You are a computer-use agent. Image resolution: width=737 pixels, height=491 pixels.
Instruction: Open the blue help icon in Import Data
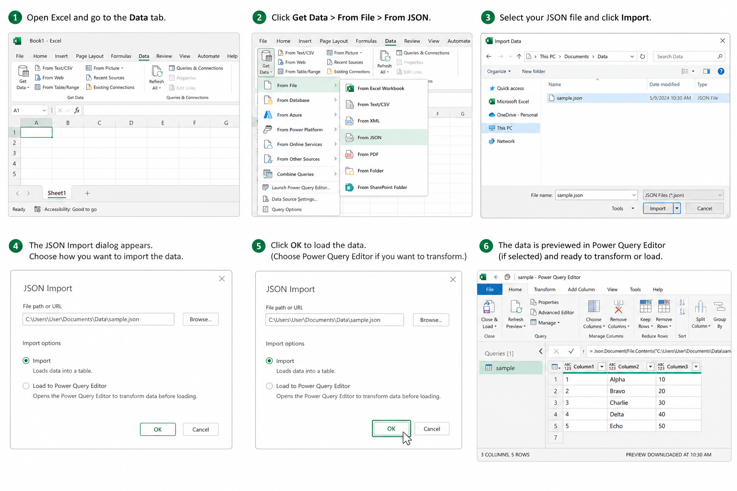point(721,71)
